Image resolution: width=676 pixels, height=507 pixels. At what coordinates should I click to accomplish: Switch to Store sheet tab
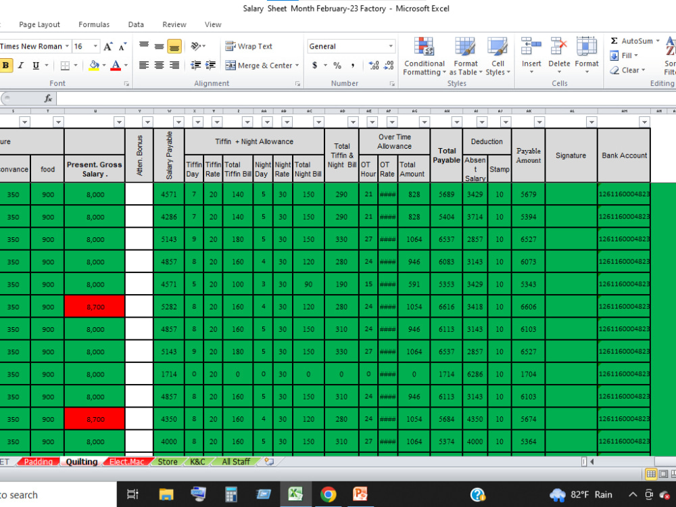click(x=168, y=462)
